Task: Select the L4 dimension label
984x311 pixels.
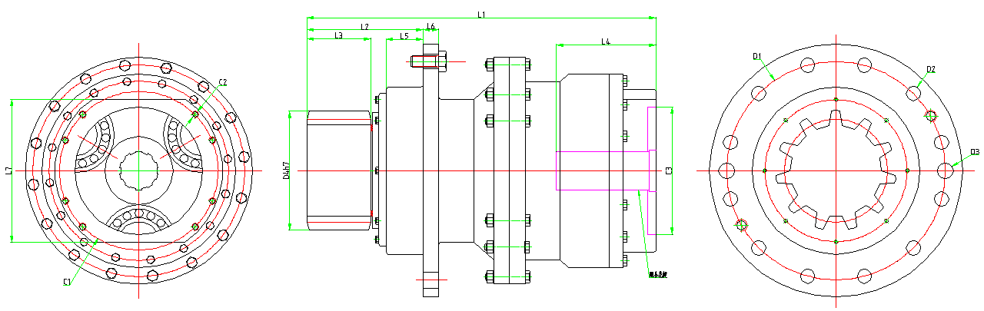Action: (605, 41)
